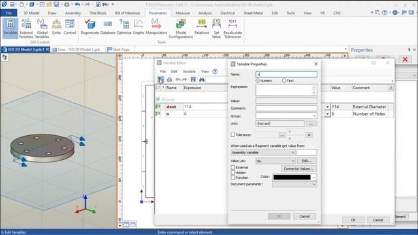Image resolution: width=418 pixels, height=235 pixels.
Task: Click the Unit browse (...) button
Action: point(311,123)
